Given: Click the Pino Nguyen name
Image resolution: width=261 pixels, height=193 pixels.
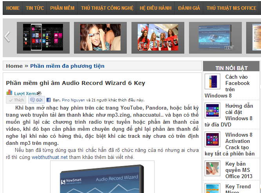Looking at the screenshot, I should pyautogui.click(x=74, y=100).
